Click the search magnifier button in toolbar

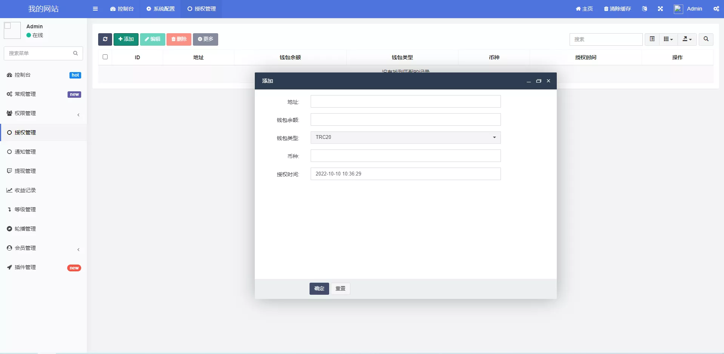(x=706, y=39)
